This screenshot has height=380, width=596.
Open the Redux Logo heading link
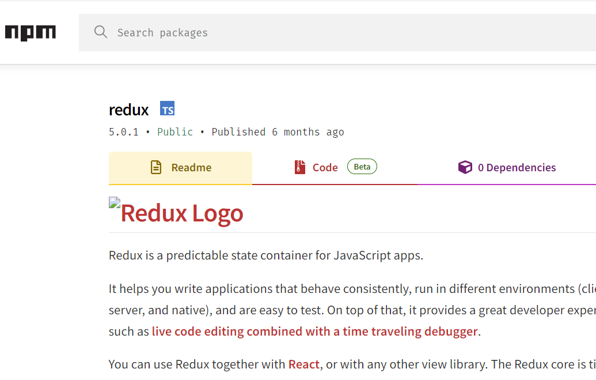click(x=176, y=213)
